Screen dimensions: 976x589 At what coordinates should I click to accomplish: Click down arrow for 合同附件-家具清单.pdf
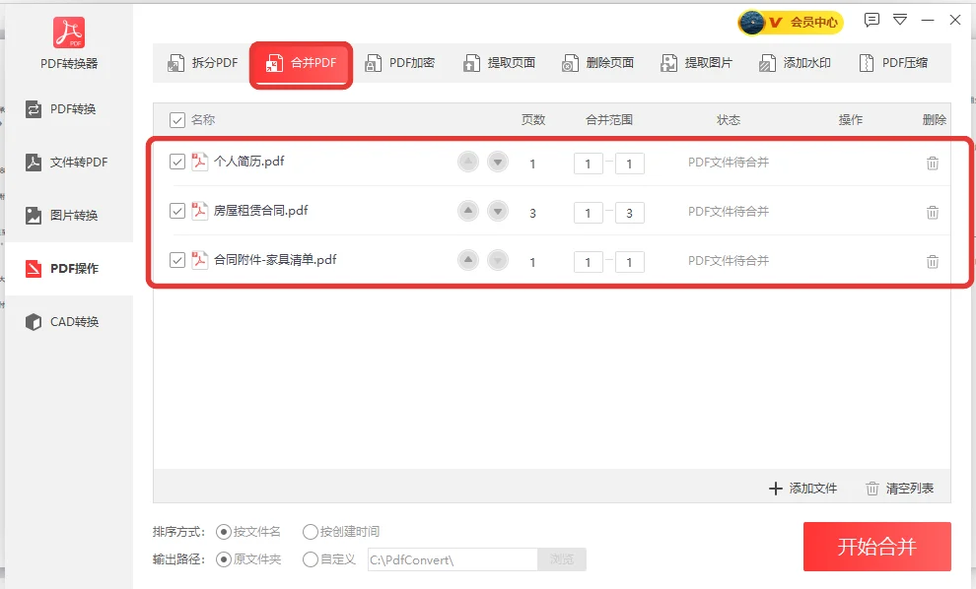[x=497, y=260]
